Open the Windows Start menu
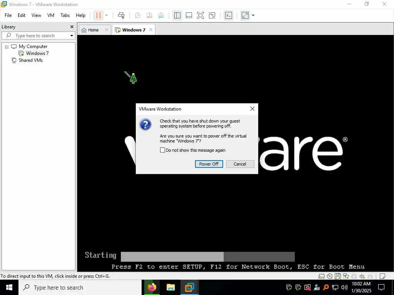 [x=9, y=287]
